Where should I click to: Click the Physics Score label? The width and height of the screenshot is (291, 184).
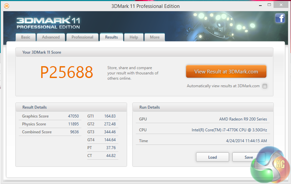(x=34, y=124)
